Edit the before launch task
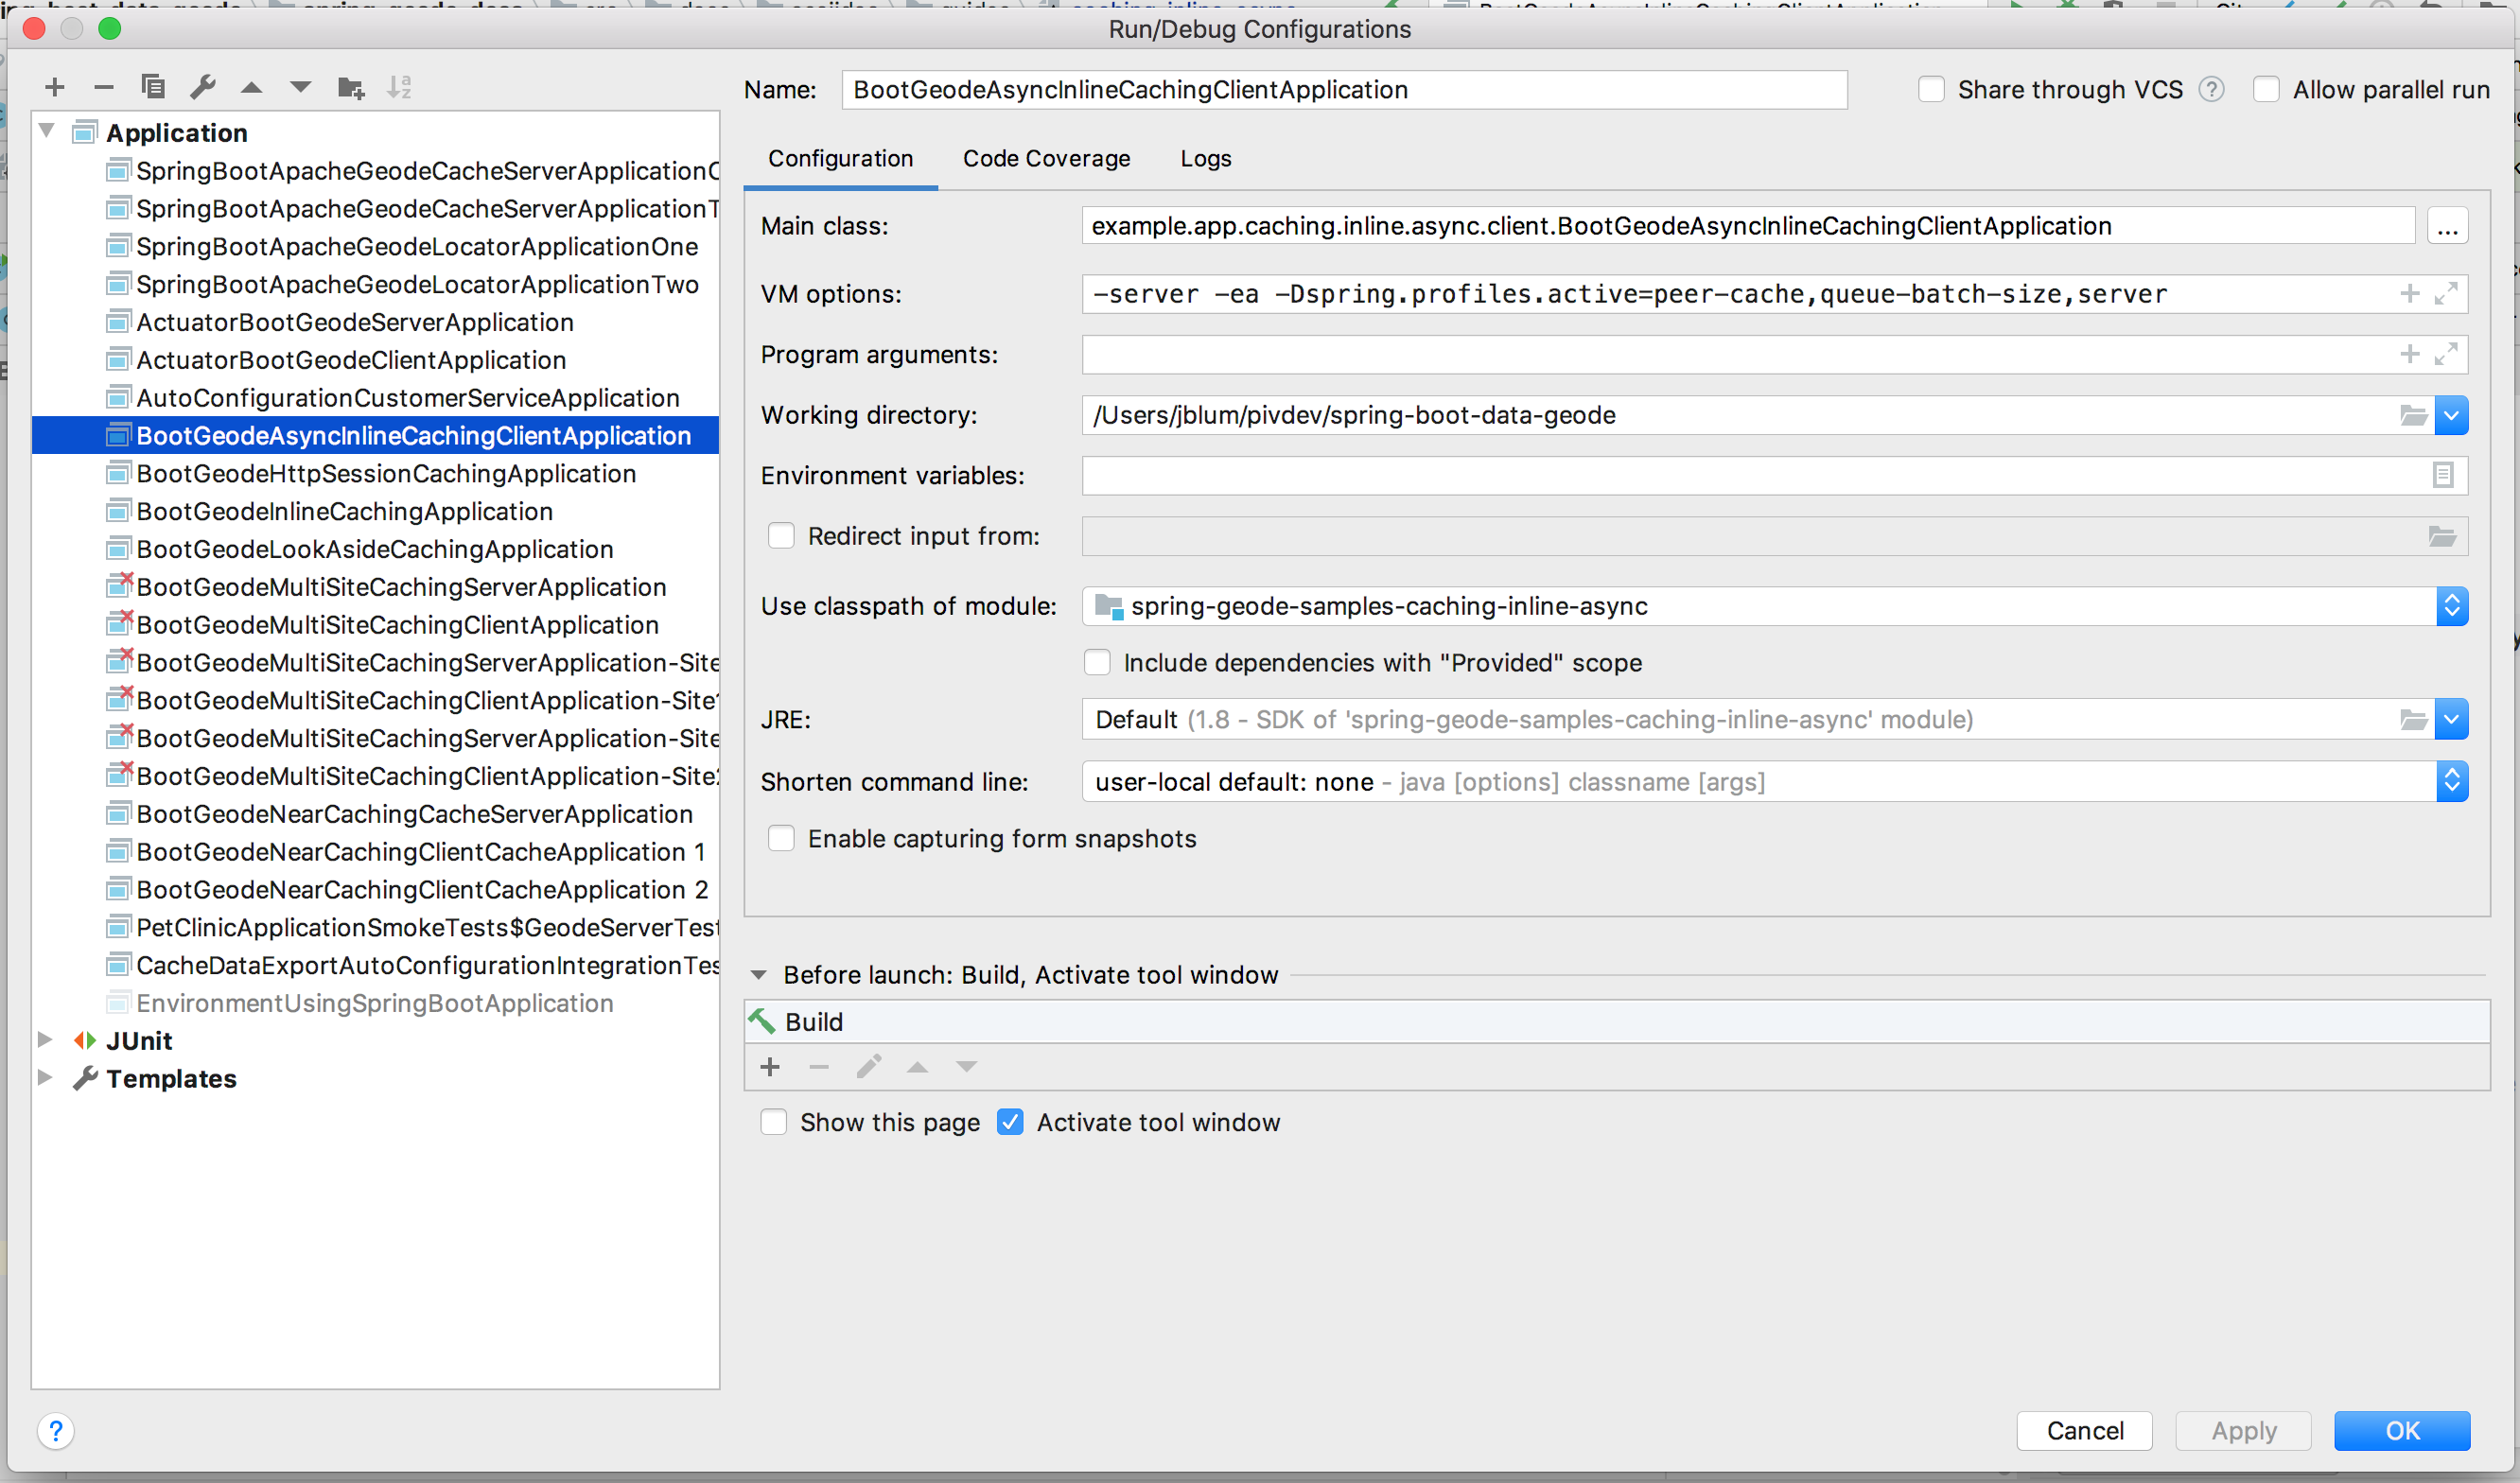This screenshot has width=2520, height=1483. 868,1068
